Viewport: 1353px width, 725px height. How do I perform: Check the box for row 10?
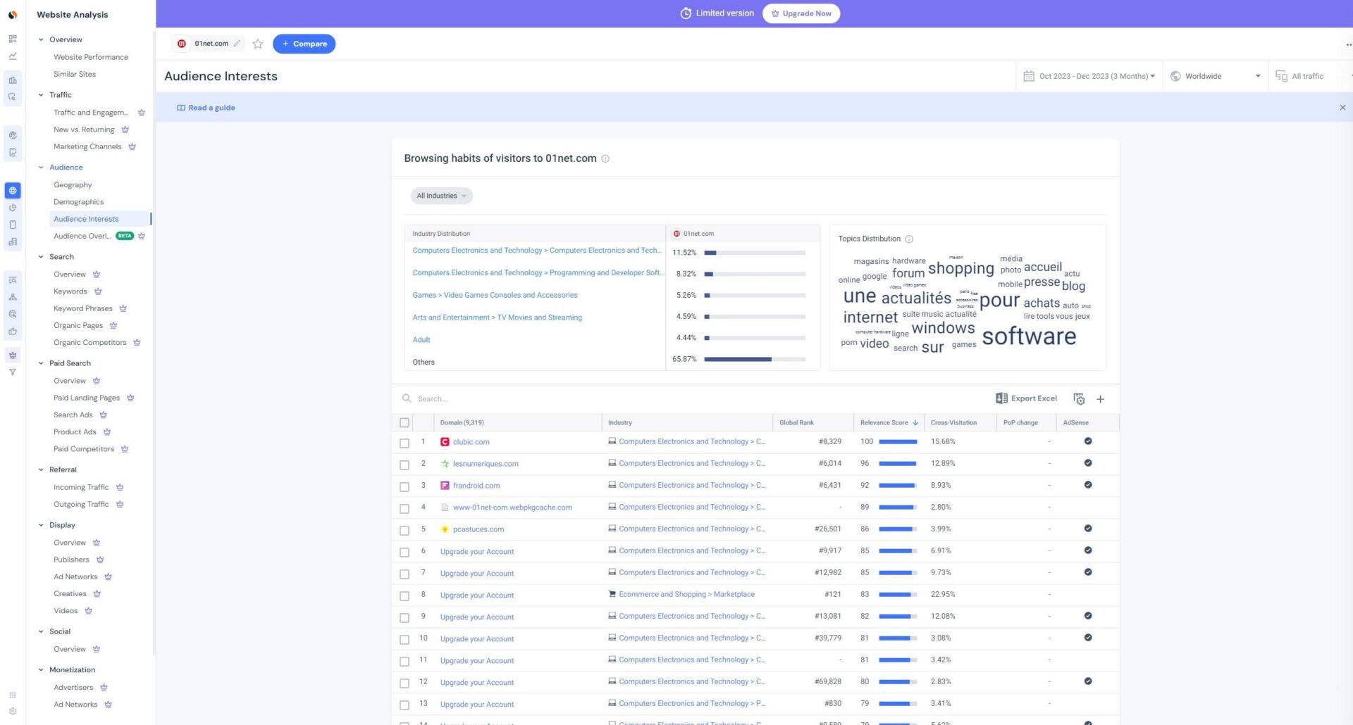pyautogui.click(x=404, y=640)
